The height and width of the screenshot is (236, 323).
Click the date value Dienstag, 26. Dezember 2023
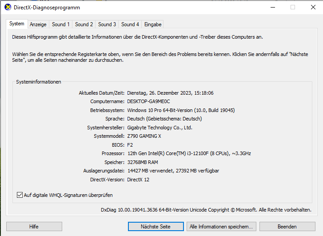point(170,93)
